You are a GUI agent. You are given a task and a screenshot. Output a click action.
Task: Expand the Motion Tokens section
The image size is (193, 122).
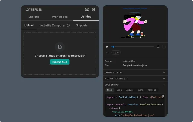pyautogui.click(x=135, y=79)
